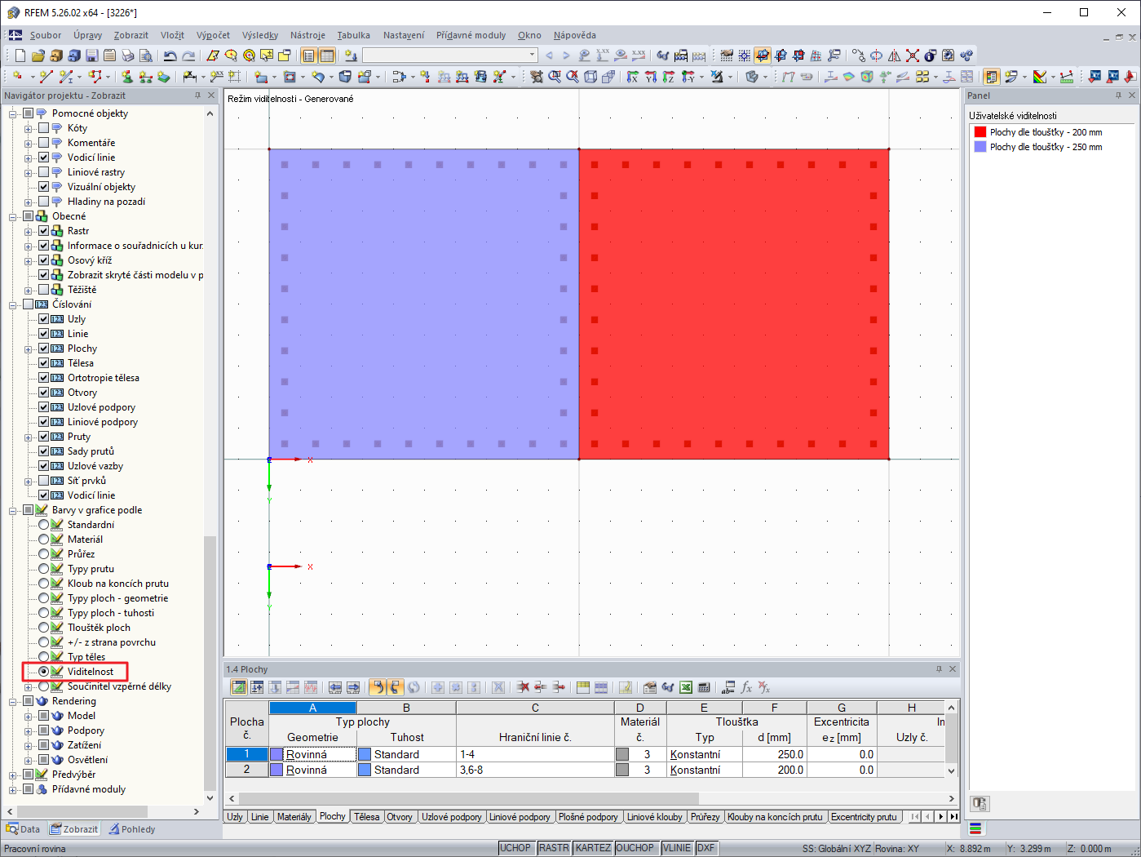Image resolution: width=1141 pixels, height=857 pixels.
Task: Undo the last action
Action: pyautogui.click(x=170, y=56)
